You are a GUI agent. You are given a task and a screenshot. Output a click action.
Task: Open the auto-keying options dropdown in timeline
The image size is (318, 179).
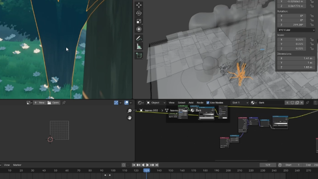click(128, 165)
